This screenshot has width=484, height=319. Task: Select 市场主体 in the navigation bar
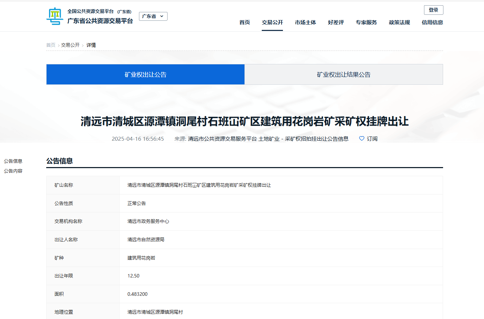[305, 22]
